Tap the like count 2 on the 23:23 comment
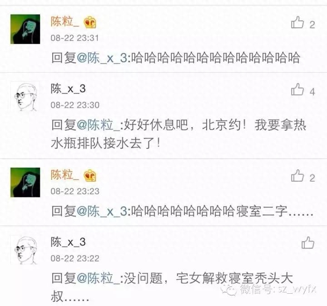Image resolution: width=327 pixels, height=306 pixels. pyautogui.click(x=312, y=178)
